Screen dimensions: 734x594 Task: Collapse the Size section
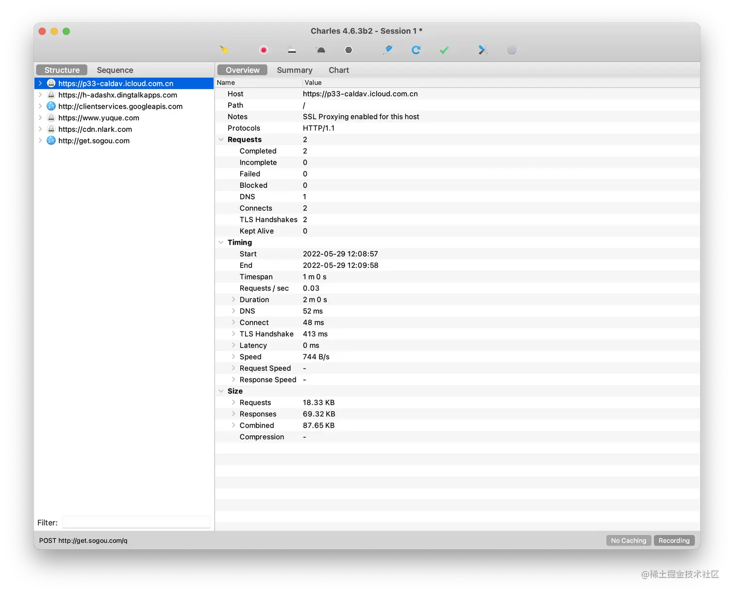click(x=221, y=391)
